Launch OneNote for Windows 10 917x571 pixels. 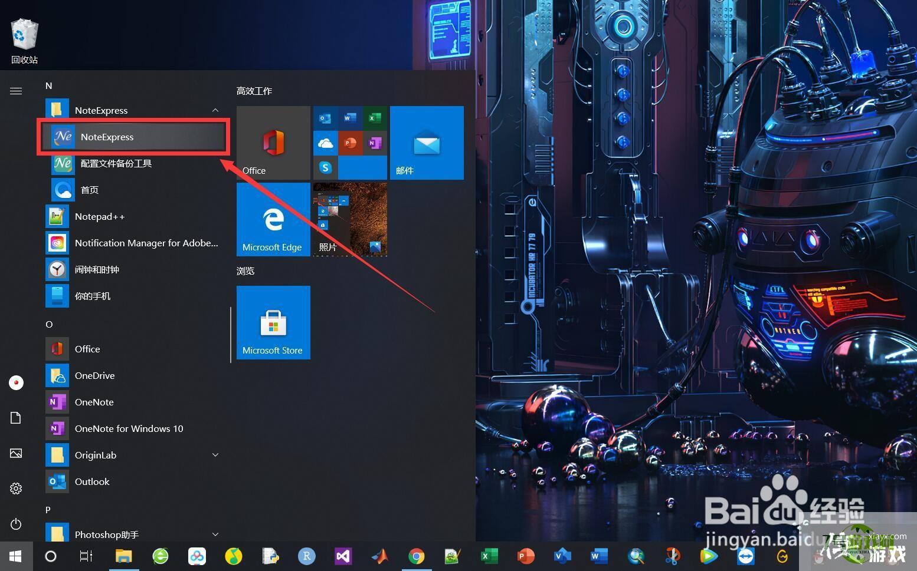click(133, 428)
